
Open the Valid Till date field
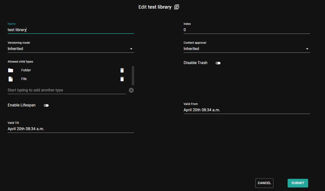tap(71, 129)
